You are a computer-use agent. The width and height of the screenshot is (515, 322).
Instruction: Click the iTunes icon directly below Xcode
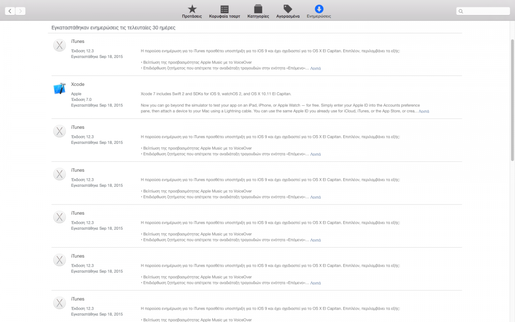point(59,131)
